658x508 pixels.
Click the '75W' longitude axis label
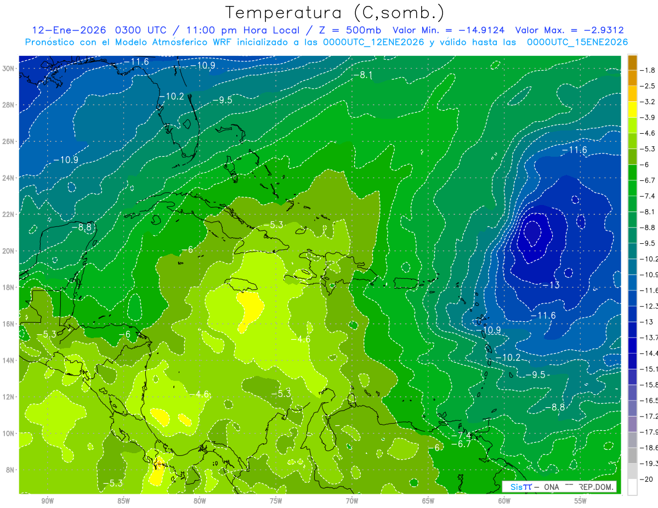276,501
